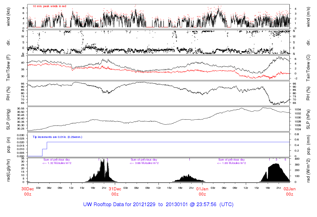This screenshot has width=317, height=217.
Task: Click the 1.65 MJoules/m^2 daily sum text
Action: (x=232, y=163)
